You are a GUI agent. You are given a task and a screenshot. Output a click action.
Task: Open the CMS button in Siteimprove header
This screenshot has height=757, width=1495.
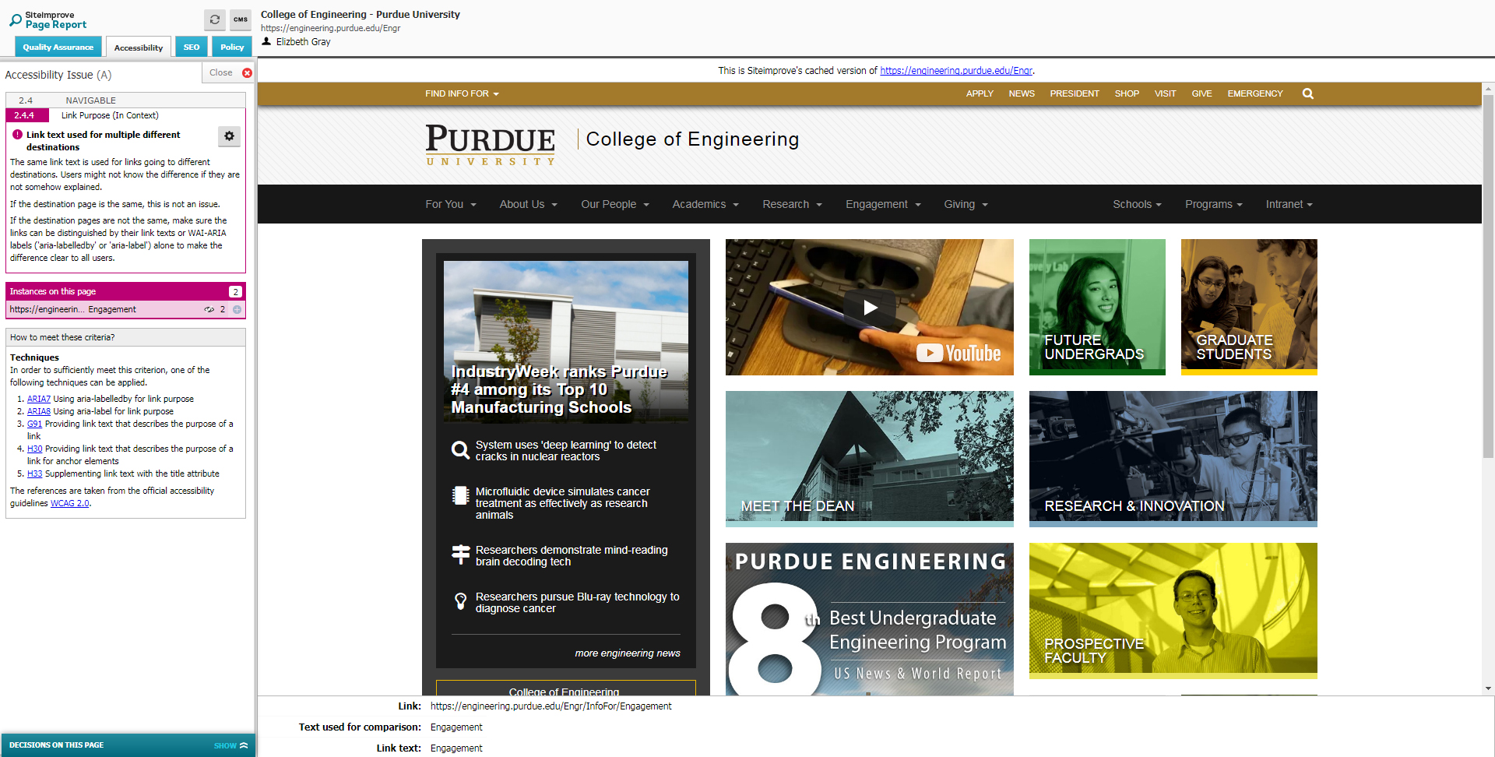tap(241, 19)
